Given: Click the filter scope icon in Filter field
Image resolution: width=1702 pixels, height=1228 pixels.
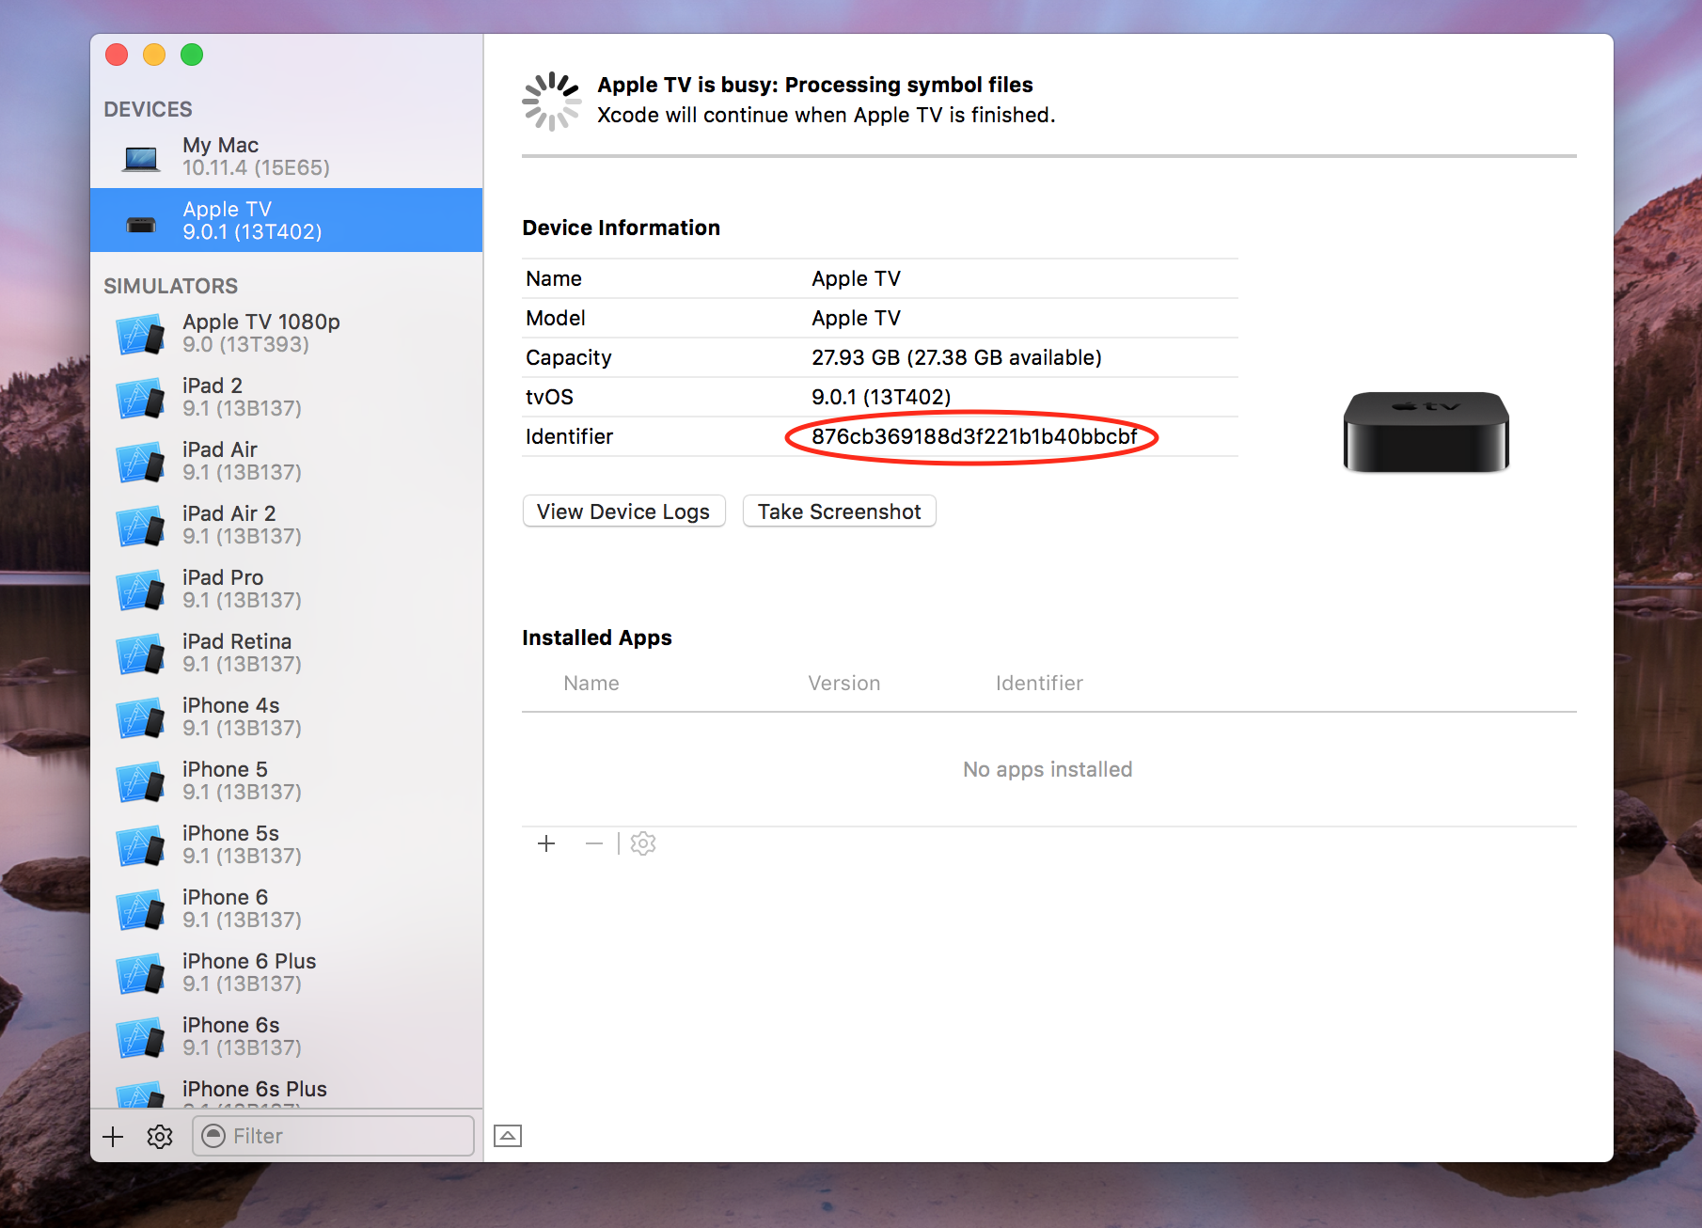Looking at the screenshot, I should [x=214, y=1136].
